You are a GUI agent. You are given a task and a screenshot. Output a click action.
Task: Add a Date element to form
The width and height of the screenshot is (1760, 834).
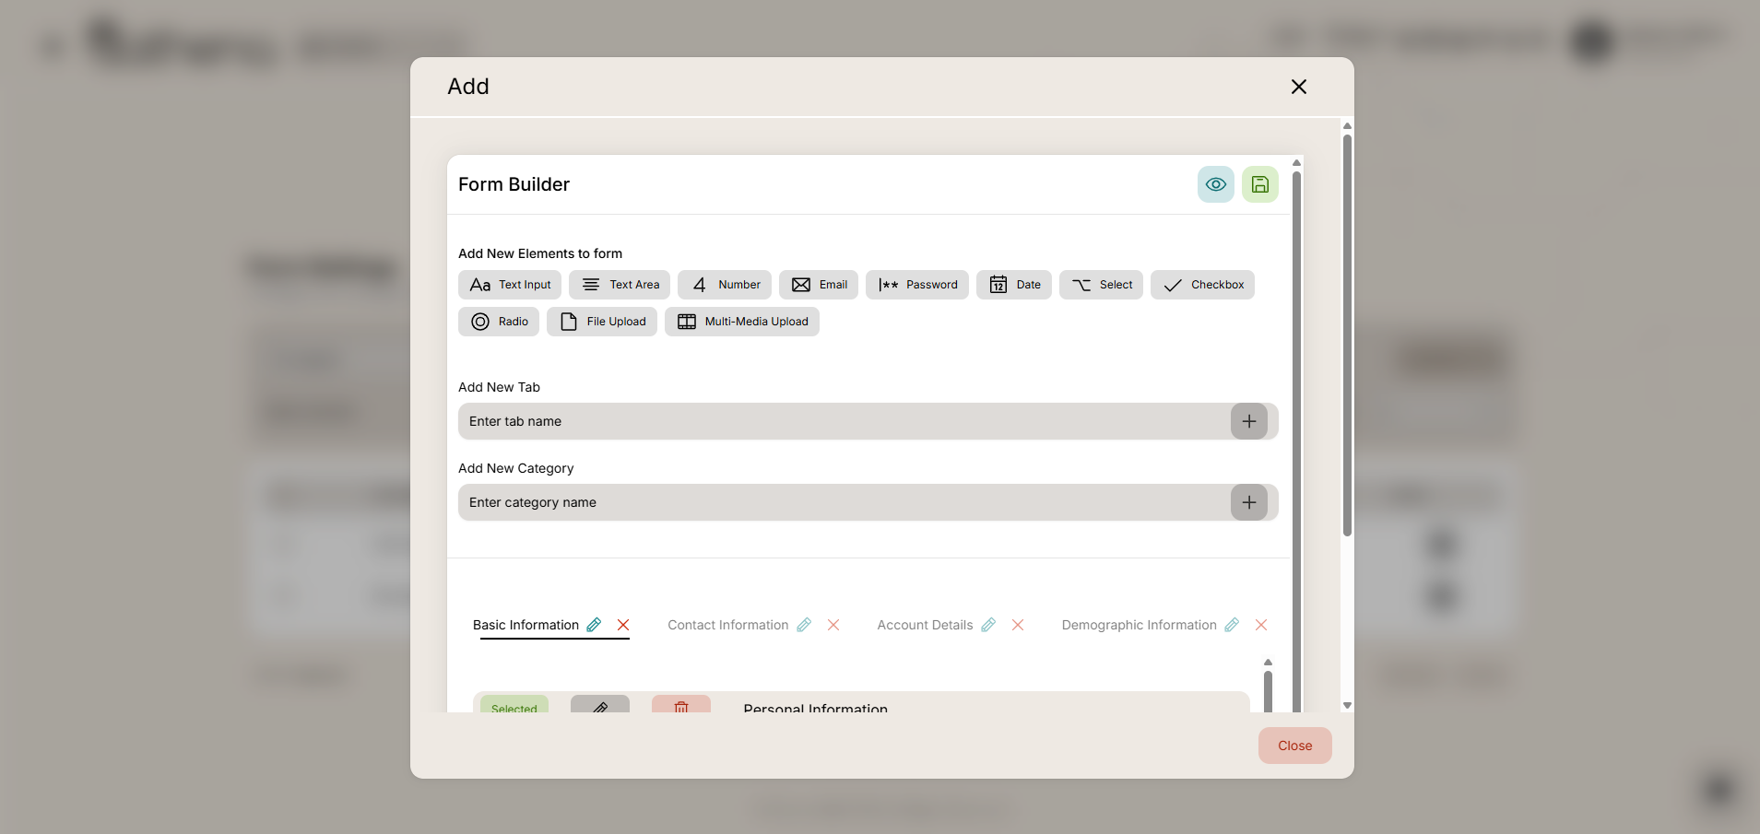pos(1013,285)
